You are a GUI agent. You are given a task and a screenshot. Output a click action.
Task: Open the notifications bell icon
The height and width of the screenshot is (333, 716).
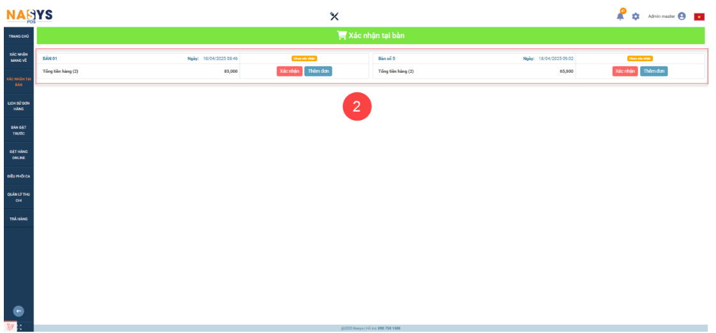point(620,16)
